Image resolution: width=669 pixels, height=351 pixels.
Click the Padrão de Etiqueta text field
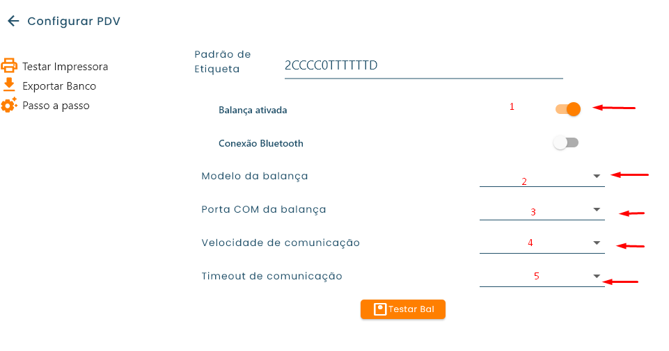point(423,66)
